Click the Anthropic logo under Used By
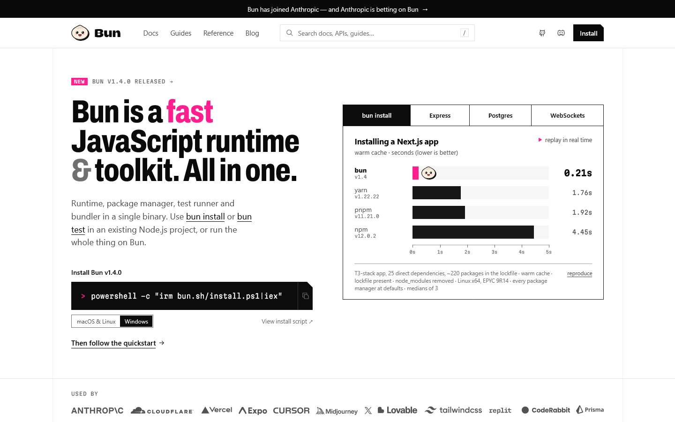The height and width of the screenshot is (422, 675). (97, 410)
